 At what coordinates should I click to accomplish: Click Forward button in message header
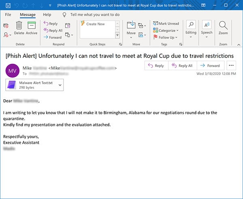211,66
